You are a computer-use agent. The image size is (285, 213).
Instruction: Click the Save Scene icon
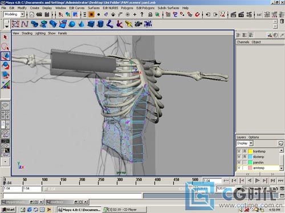tap(47, 14)
